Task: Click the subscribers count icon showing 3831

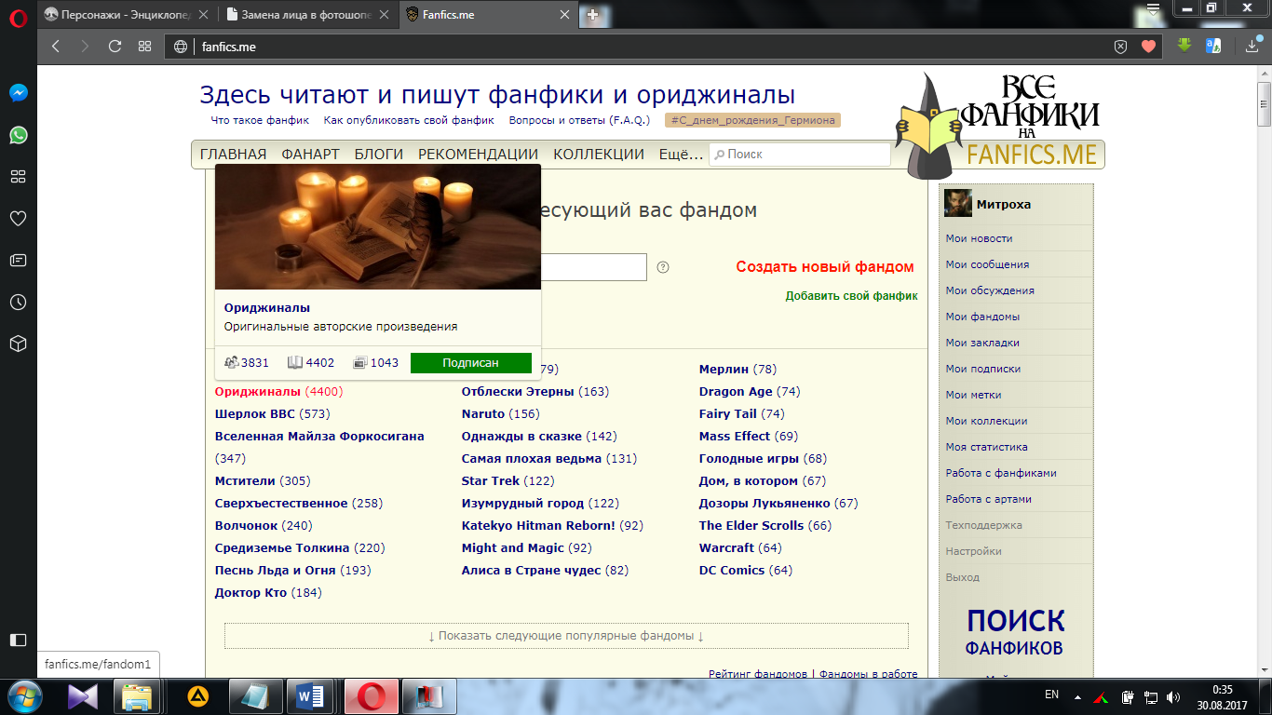Action: click(232, 363)
